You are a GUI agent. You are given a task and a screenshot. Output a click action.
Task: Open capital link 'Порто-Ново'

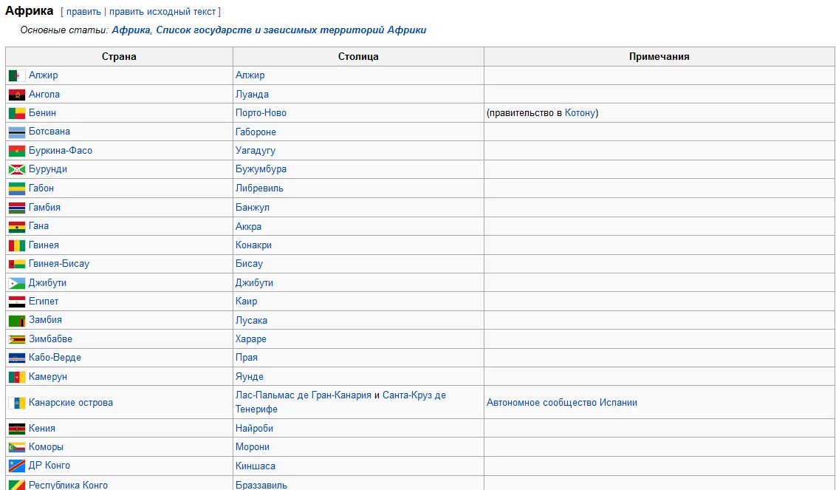click(261, 113)
